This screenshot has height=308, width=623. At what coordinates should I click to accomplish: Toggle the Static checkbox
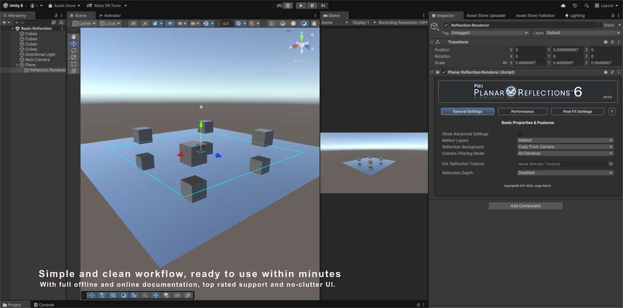(600, 25)
